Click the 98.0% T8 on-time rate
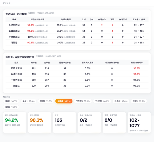Screen dimensions: 154x142 click(137, 86)
